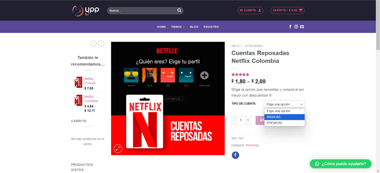
Task: Open the Facebook icon in navigation bar
Action: coord(290,27)
